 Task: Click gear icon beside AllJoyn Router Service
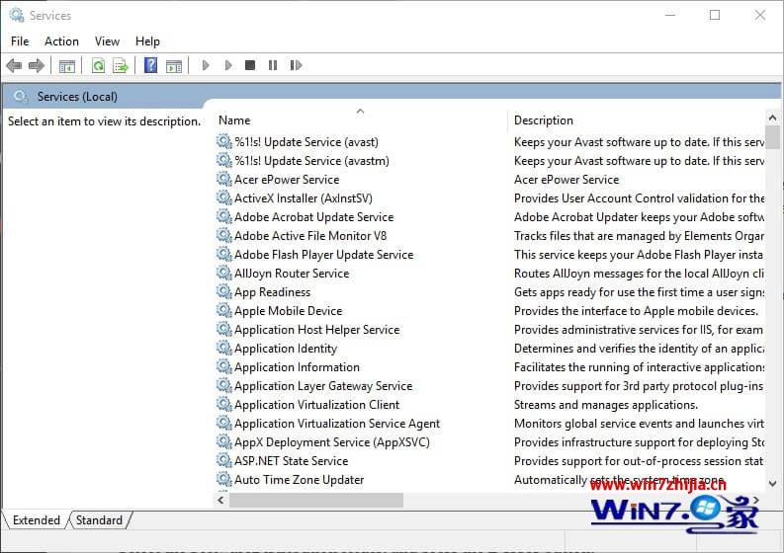click(224, 273)
